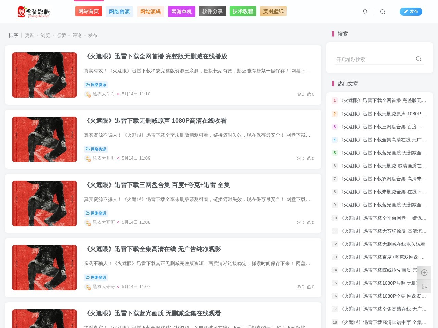Submit sidebar search with magnifier icon
The width and height of the screenshot is (438, 328).
coord(418,59)
